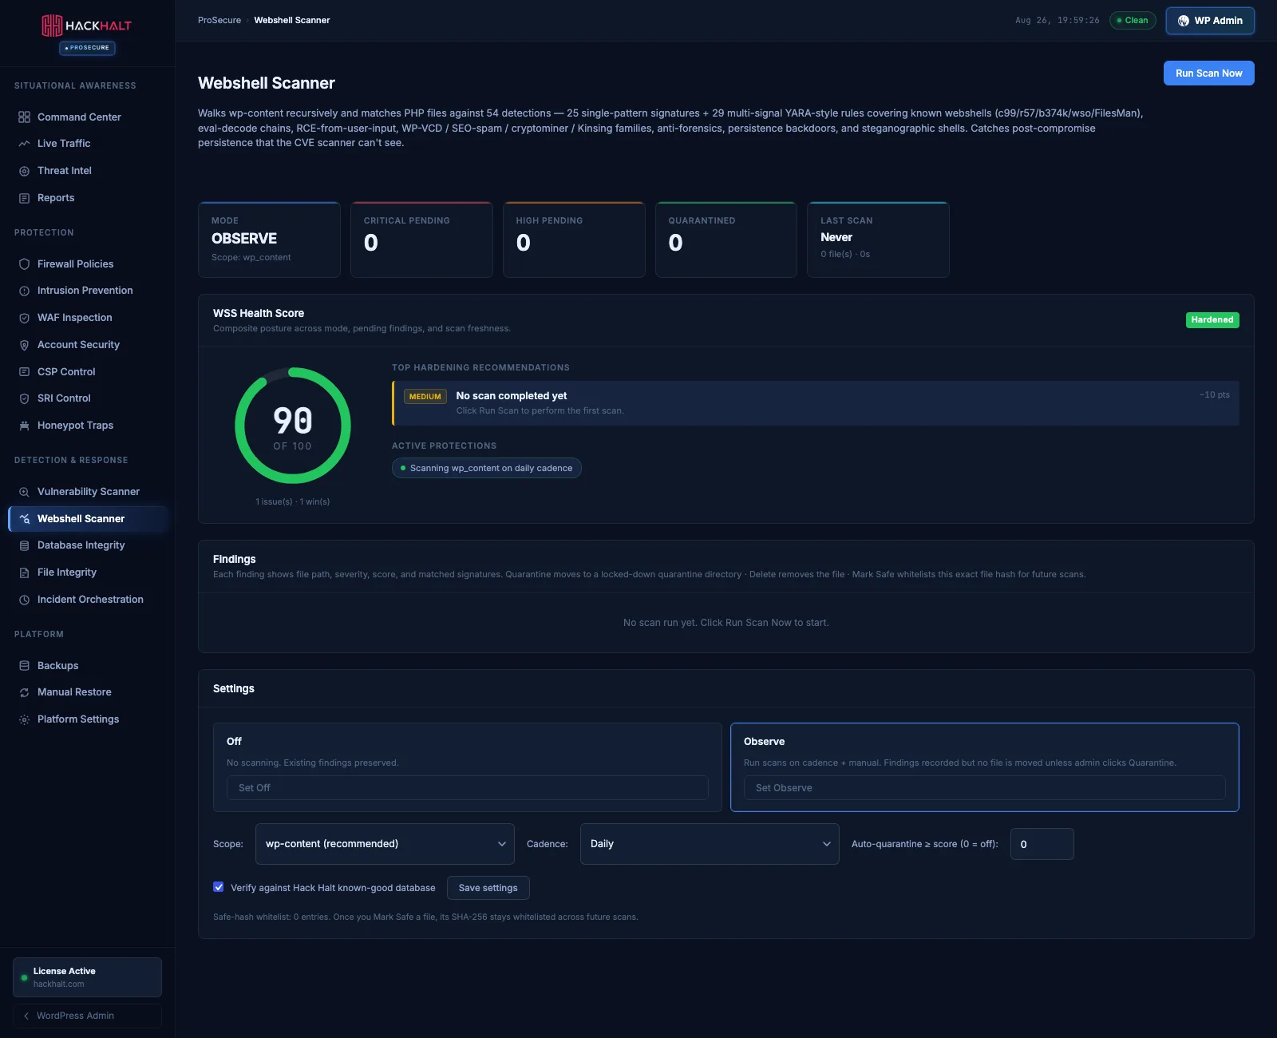Open Vulnerability Scanner page

pyautogui.click(x=88, y=492)
